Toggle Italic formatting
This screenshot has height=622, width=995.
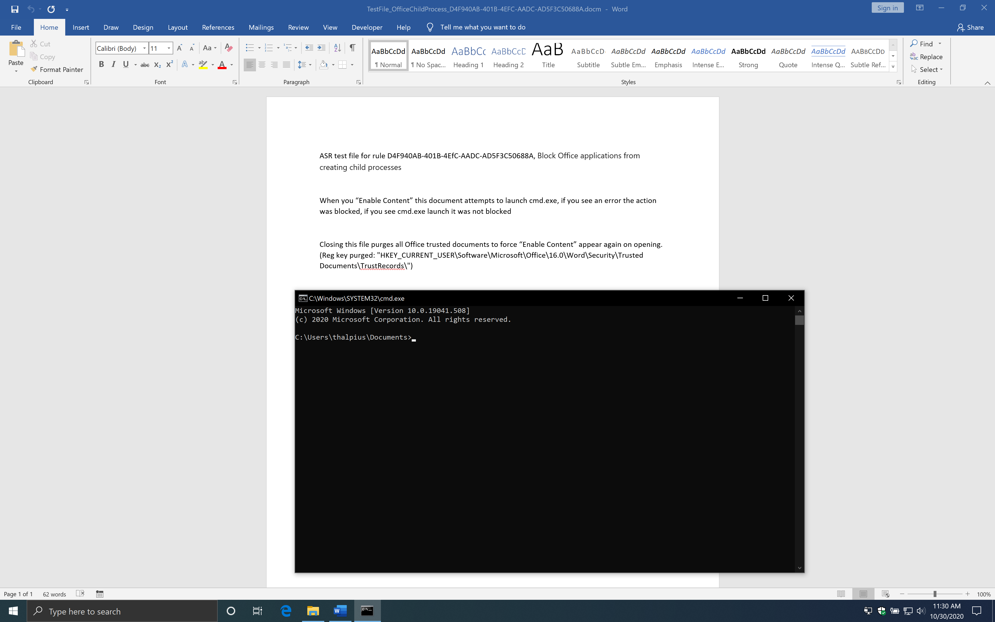[x=114, y=65]
